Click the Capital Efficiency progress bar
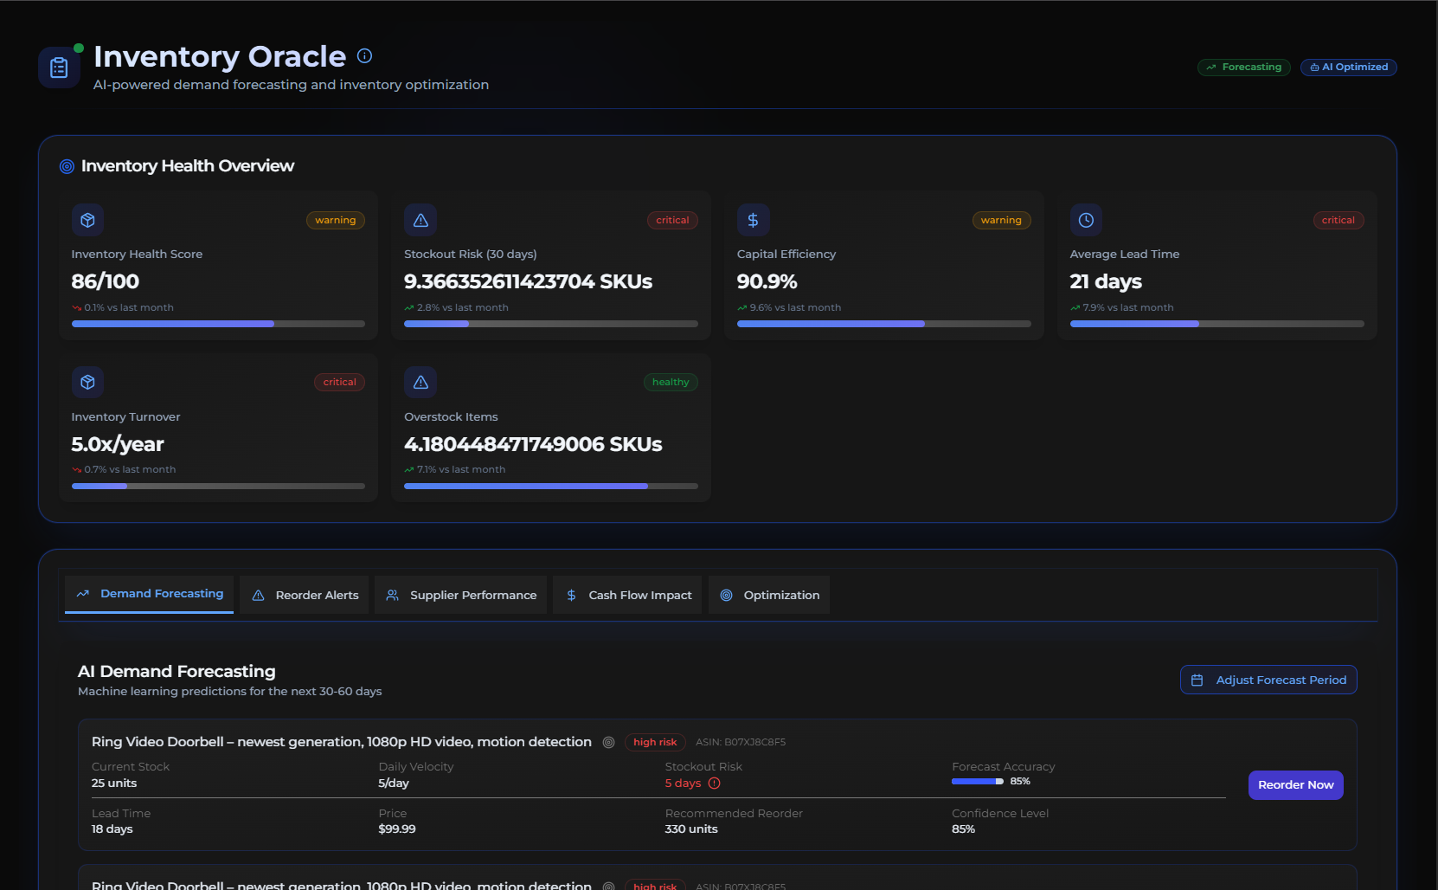The width and height of the screenshot is (1438, 890). (884, 324)
